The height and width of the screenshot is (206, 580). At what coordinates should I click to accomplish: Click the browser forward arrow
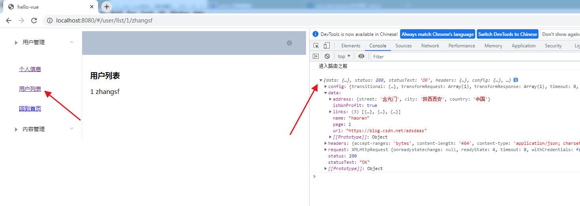21,21
